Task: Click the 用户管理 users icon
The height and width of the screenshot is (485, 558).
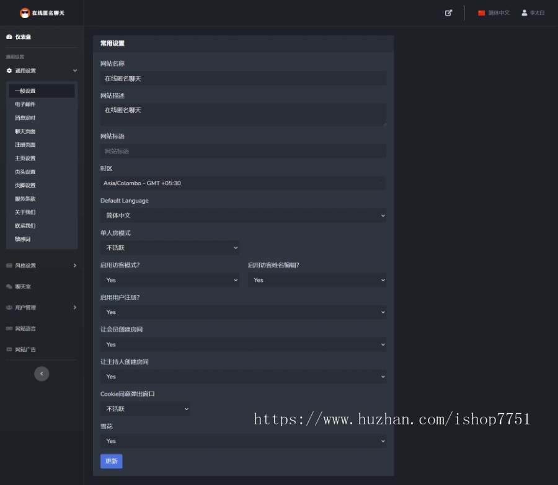Action: pos(9,308)
